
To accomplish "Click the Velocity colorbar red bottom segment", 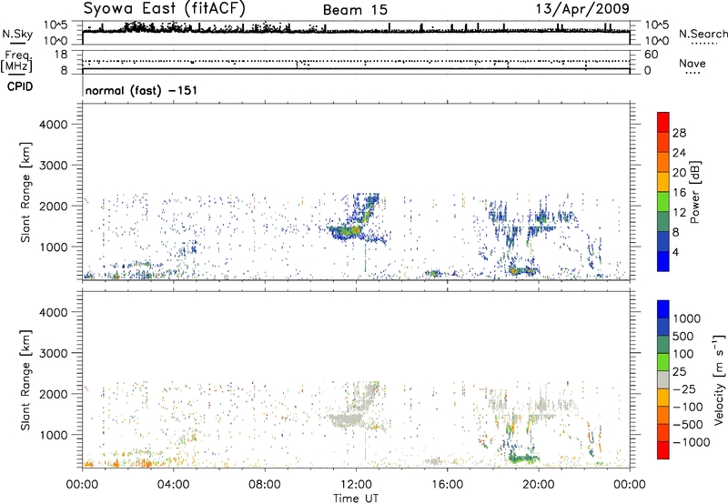I will 663,450.
